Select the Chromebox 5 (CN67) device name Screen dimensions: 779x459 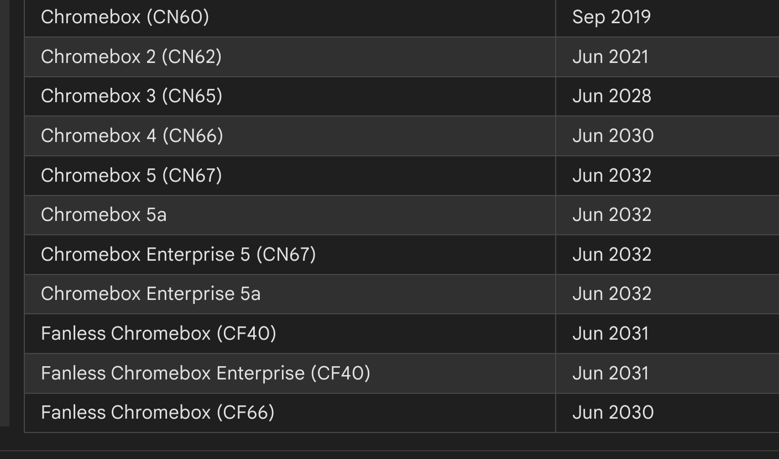(x=132, y=176)
